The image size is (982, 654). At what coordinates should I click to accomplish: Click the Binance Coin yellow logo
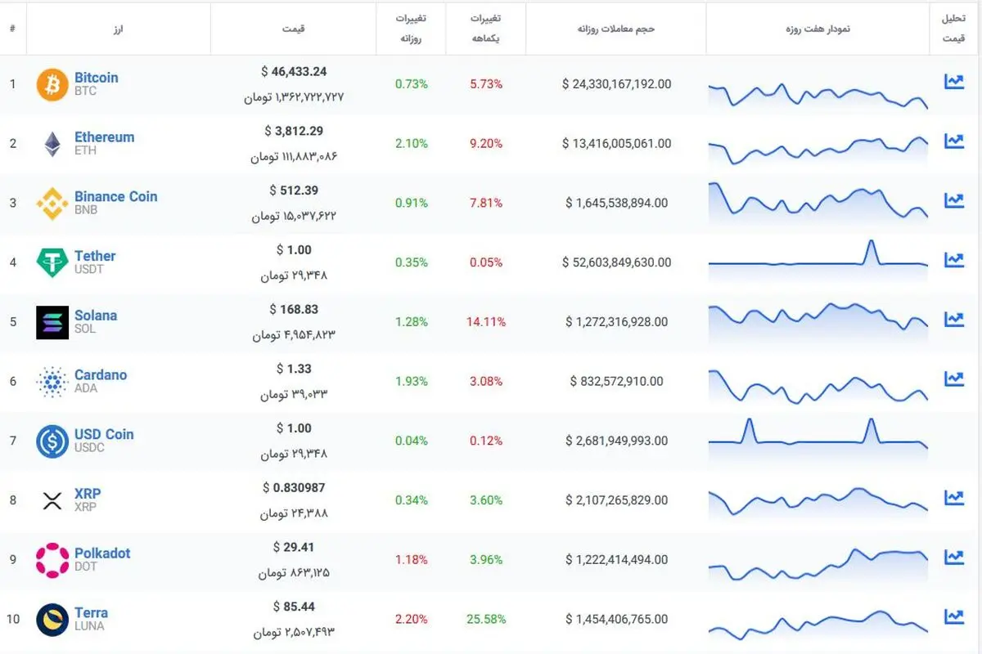[x=52, y=204]
